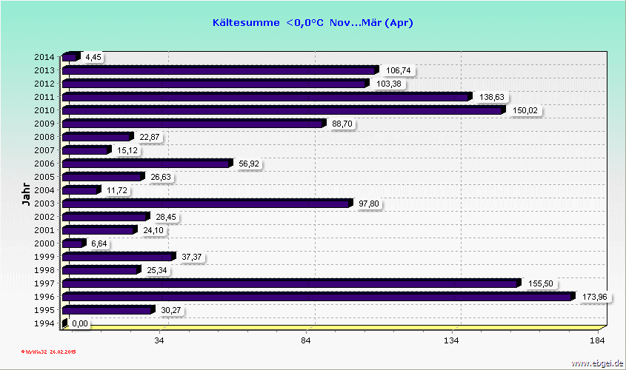Select the 2009 value label 88,70

pyautogui.click(x=342, y=124)
